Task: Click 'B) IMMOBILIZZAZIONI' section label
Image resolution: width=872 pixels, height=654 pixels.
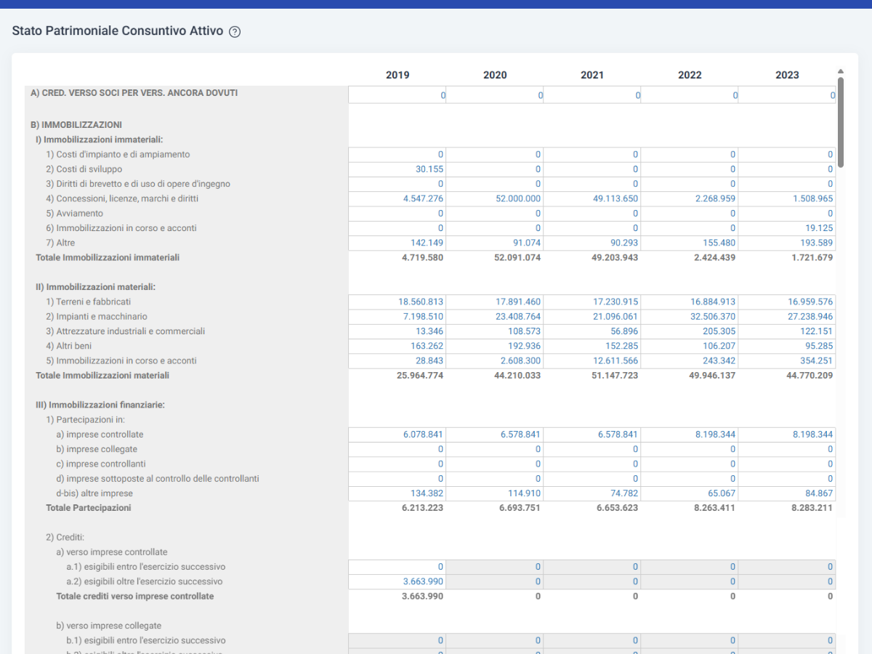Action: 76,125
